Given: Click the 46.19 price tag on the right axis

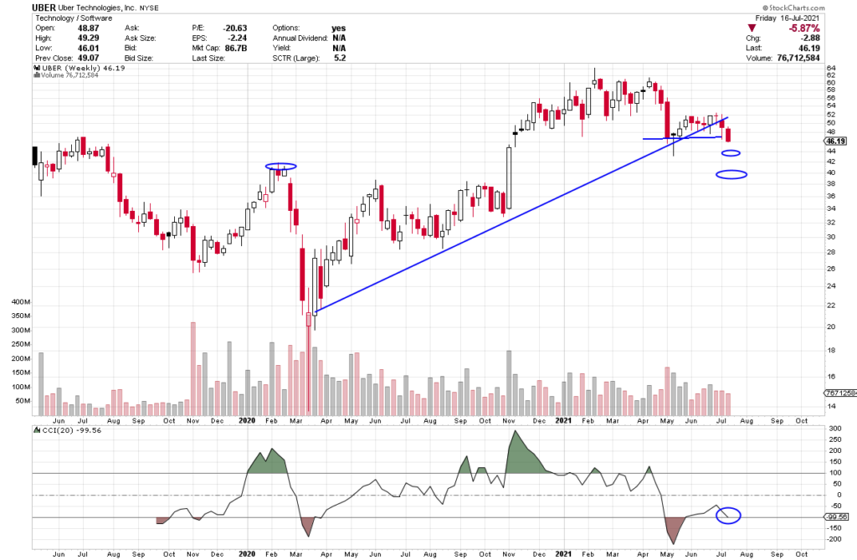Looking at the screenshot, I should point(836,141).
